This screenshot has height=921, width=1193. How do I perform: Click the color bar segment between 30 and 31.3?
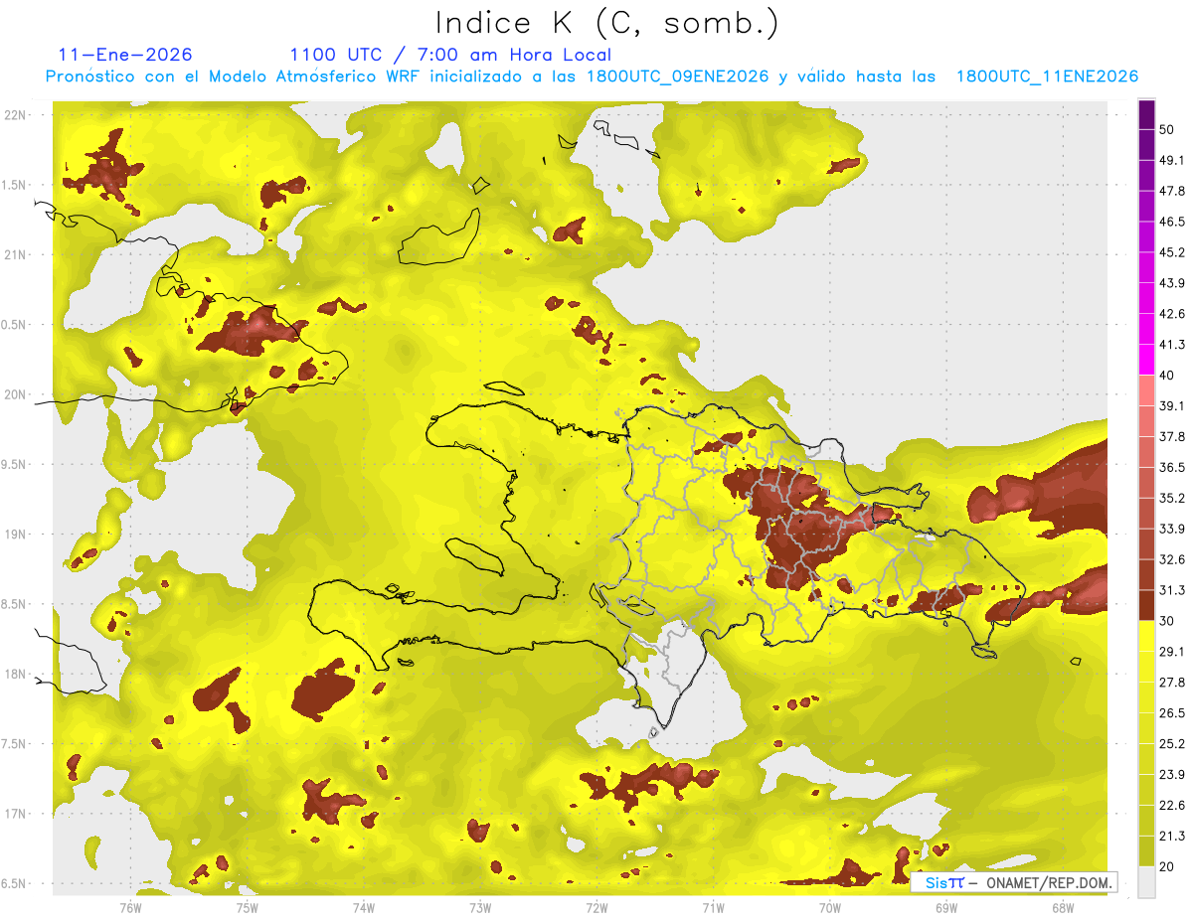coord(1146,606)
